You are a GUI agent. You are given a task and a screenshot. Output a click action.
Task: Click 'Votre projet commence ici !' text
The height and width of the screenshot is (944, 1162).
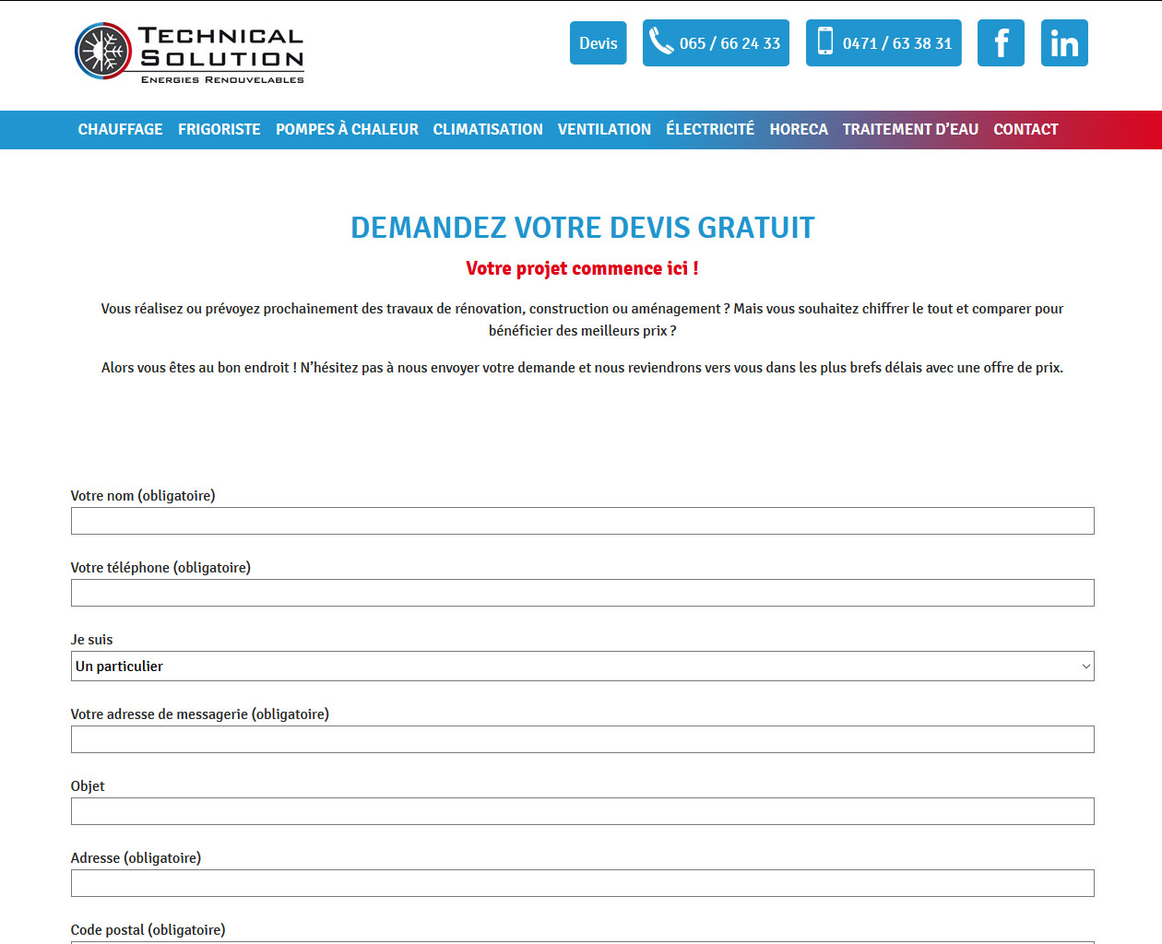(x=582, y=268)
